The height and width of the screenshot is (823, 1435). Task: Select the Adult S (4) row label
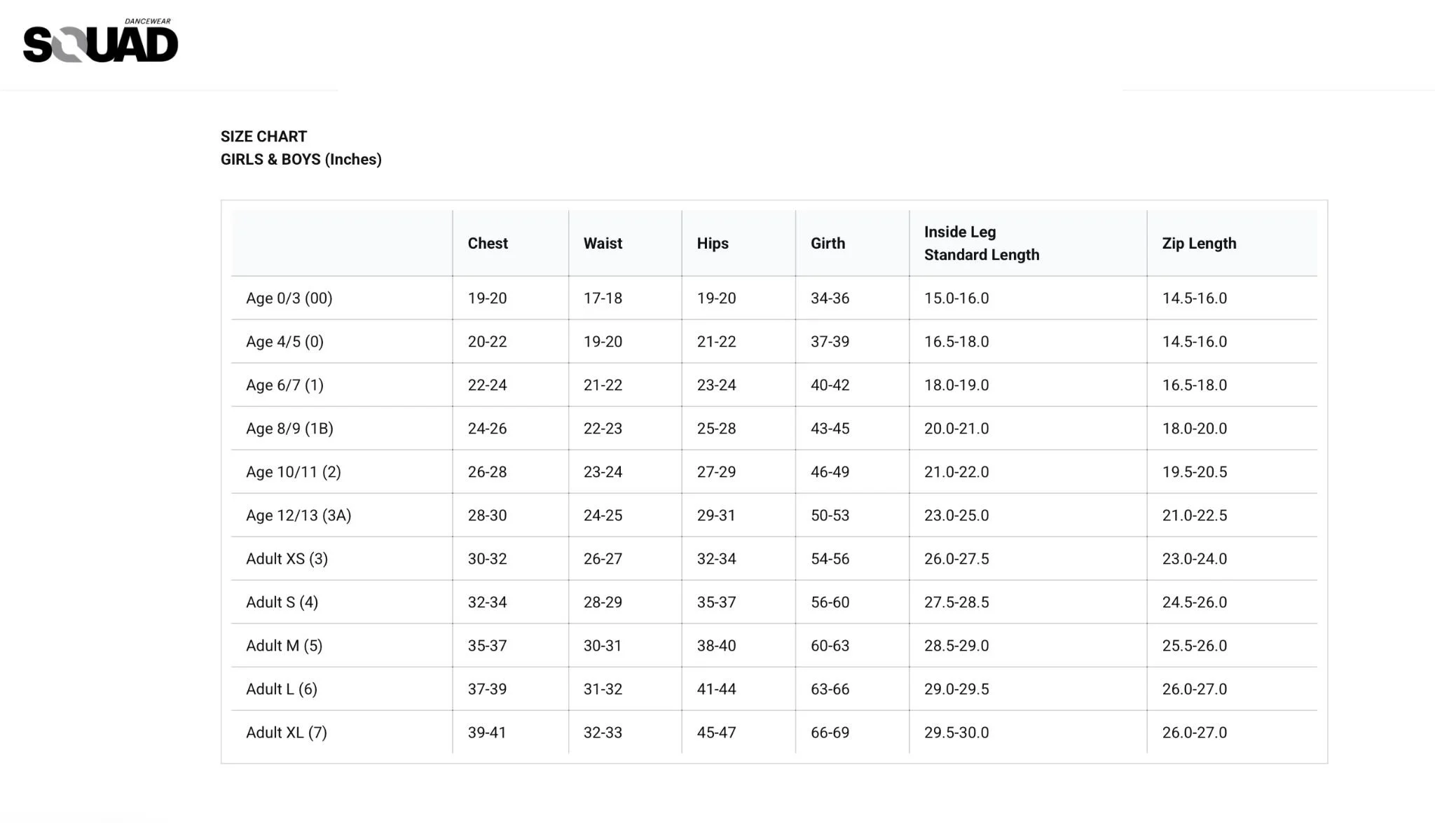coord(282,602)
